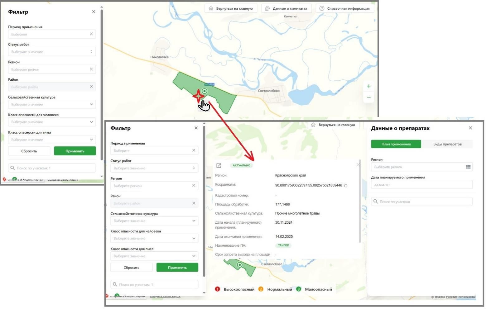Copy coordinates using the copy icon
The width and height of the screenshot is (486, 309).
[345, 185]
